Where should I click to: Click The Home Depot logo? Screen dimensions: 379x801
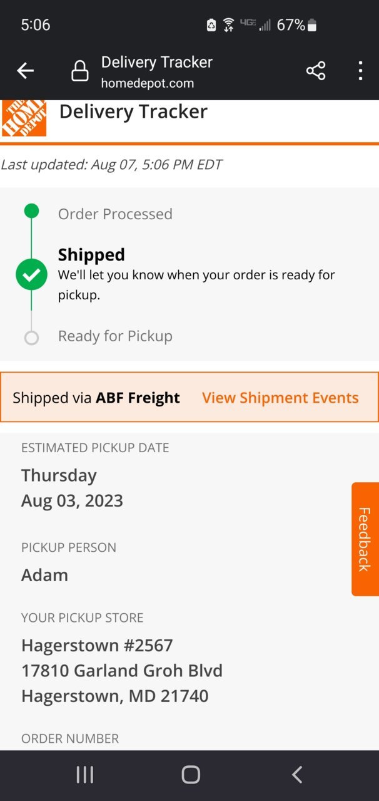coord(24,118)
